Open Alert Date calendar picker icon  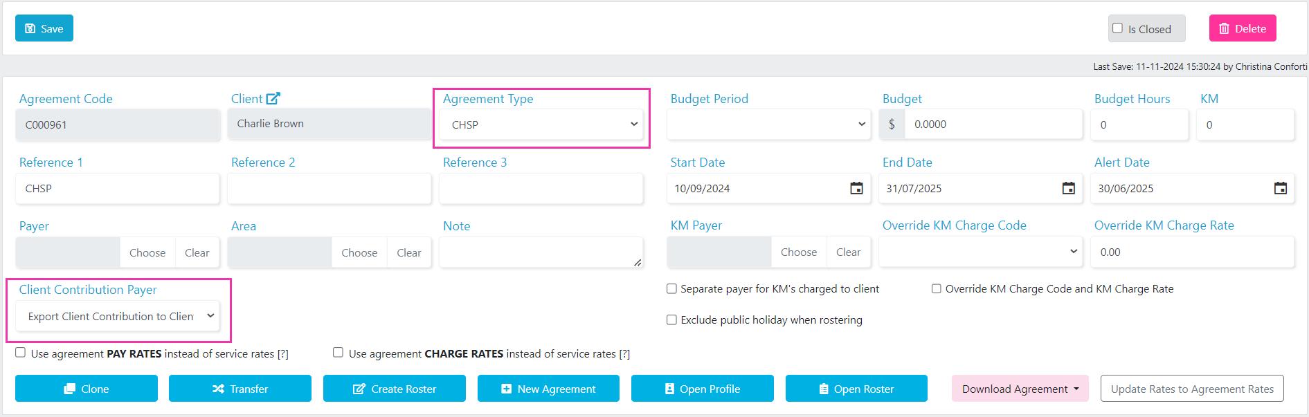[1280, 188]
